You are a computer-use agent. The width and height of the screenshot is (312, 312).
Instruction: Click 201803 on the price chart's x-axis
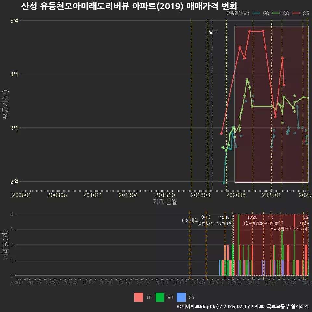(201, 195)
